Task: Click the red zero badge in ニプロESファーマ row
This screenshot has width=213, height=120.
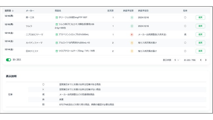Action: click(132, 34)
